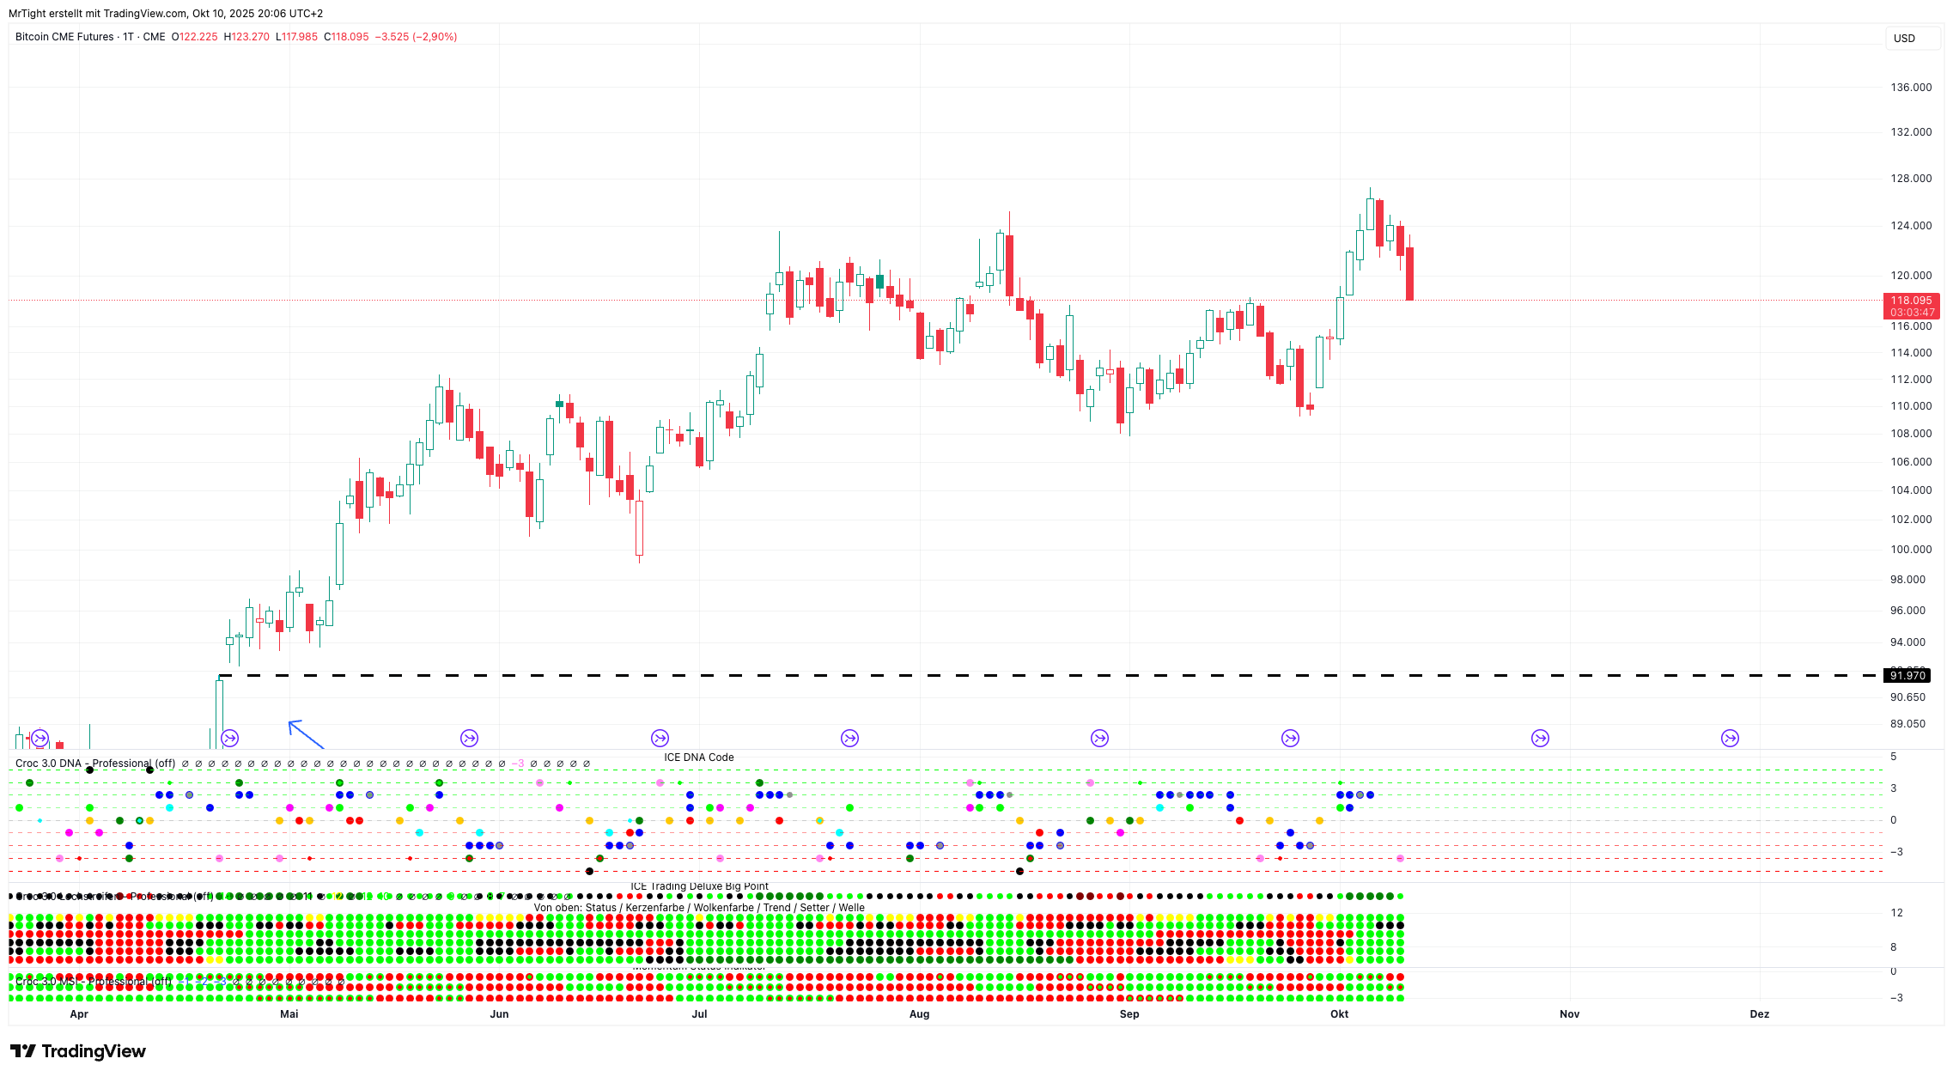Click the rollover marker just before Jul
This screenshot has width=1953, height=1077.
point(660,738)
